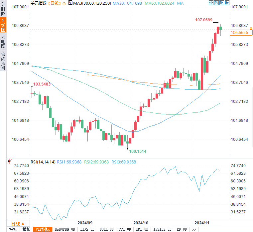Image resolution: width=253 pixels, height=232 pixels.
Task: Click the RSI1:69.9368 value
Action: (x=69, y=162)
